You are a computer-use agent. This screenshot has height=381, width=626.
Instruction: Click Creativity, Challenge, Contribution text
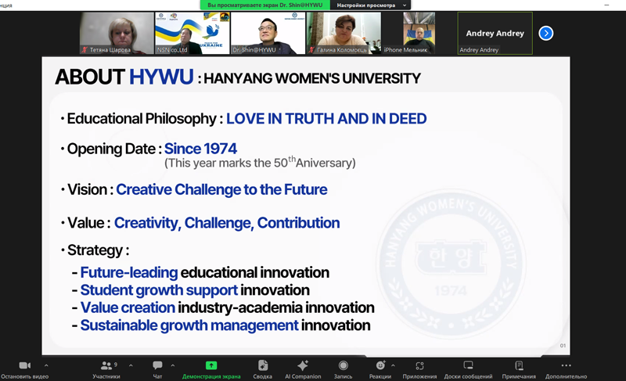click(227, 223)
